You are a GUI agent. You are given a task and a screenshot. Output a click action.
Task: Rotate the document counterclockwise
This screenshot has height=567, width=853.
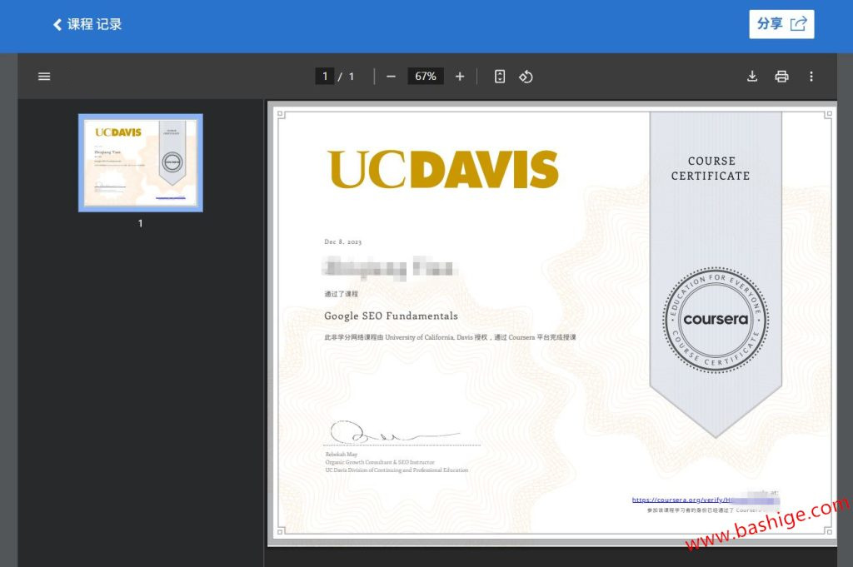(526, 77)
